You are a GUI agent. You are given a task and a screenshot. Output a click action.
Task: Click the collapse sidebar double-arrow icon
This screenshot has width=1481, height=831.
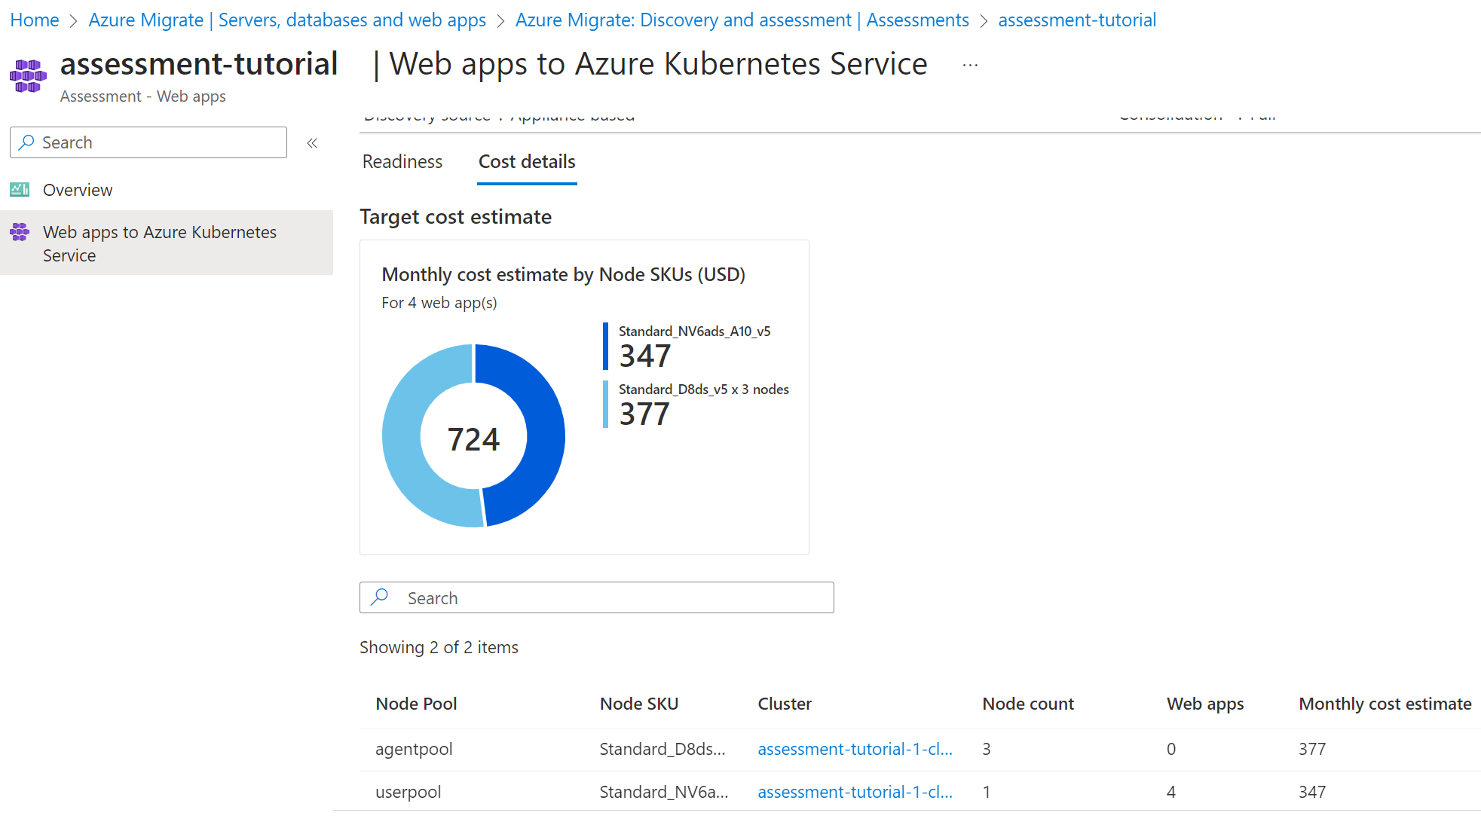coord(315,142)
